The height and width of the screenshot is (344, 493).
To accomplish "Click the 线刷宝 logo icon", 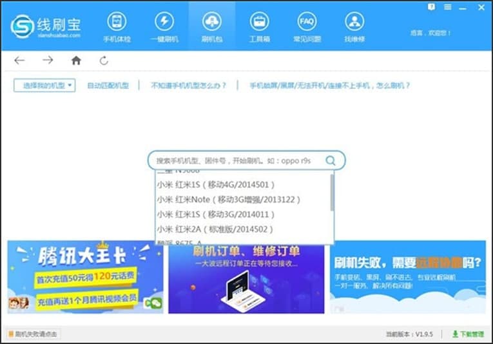I will [x=22, y=26].
